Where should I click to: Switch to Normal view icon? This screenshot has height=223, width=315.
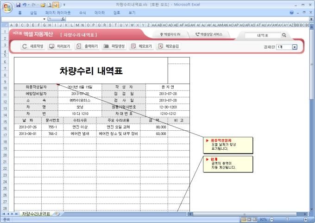[x=244, y=219]
